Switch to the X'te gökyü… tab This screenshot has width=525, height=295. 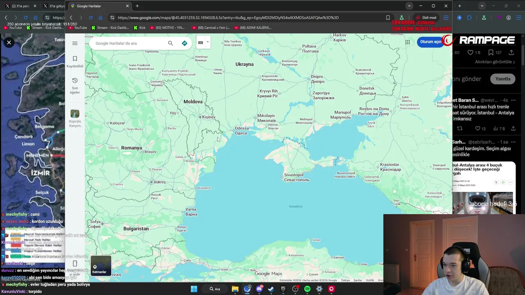[53, 6]
